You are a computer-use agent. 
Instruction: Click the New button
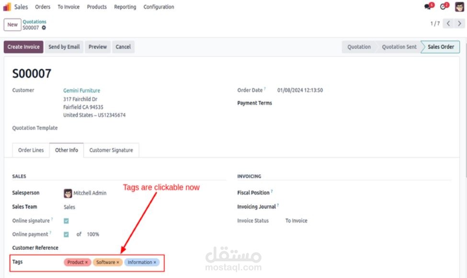click(x=12, y=25)
